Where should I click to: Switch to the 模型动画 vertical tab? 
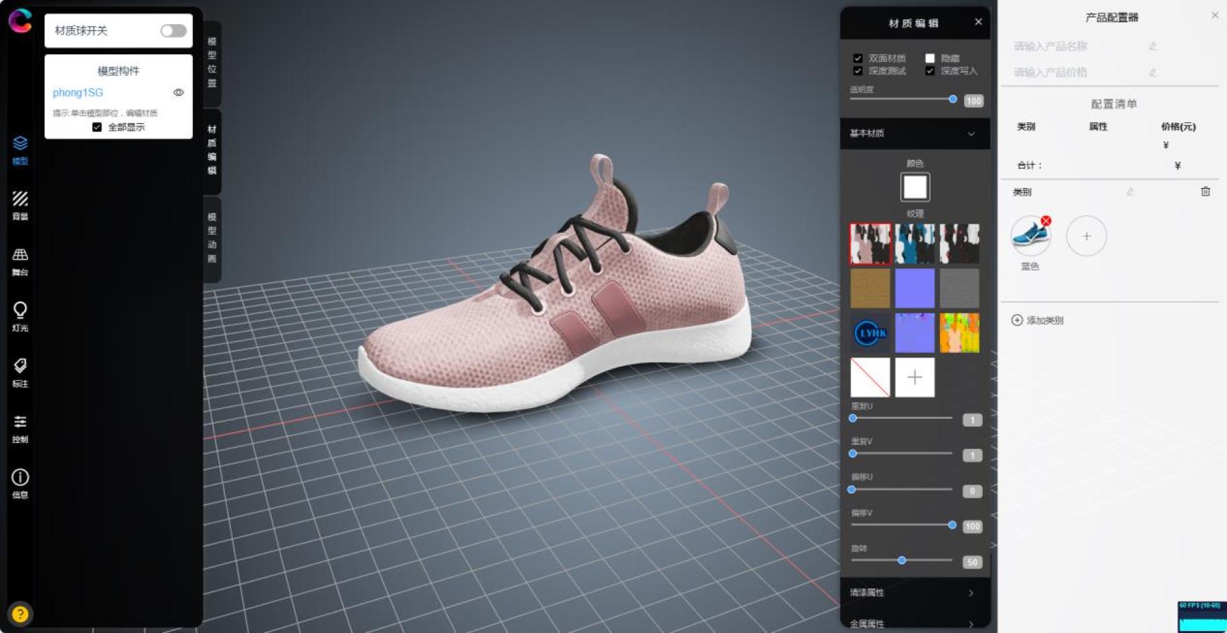coord(212,238)
